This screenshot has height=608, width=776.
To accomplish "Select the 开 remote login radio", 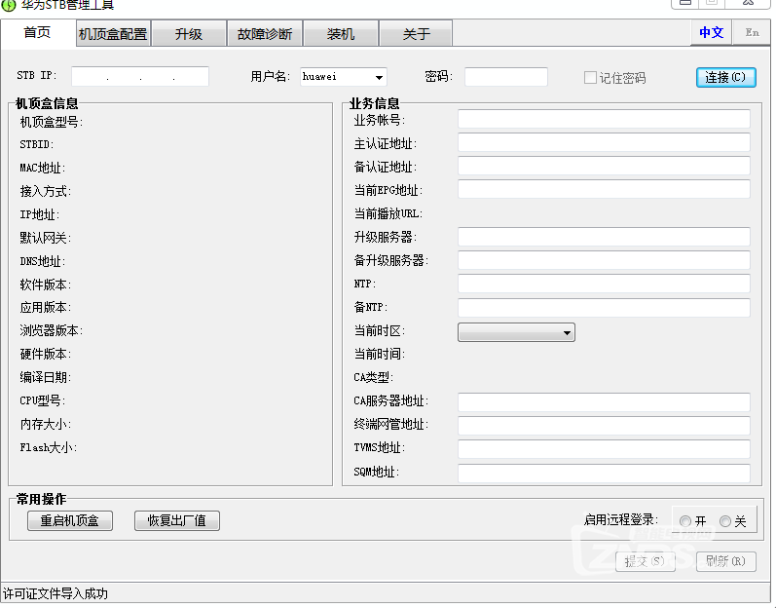I will coord(685,521).
